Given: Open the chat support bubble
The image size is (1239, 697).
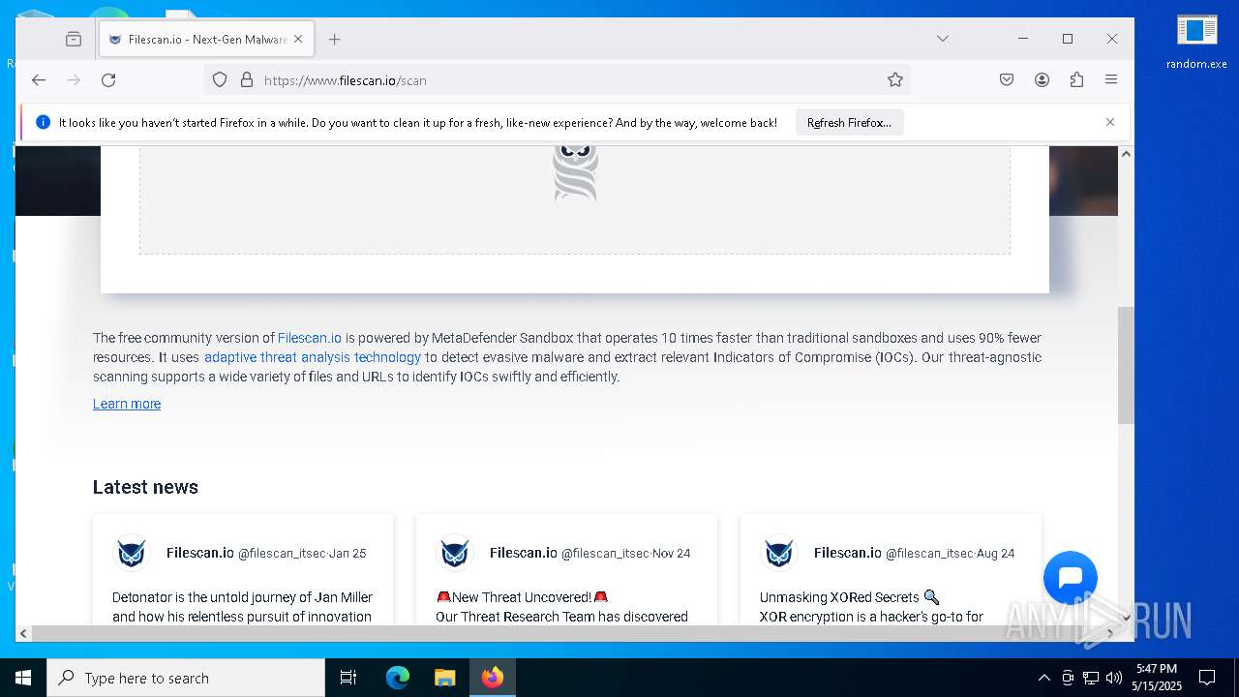Looking at the screenshot, I should [x=1071, y=578].
